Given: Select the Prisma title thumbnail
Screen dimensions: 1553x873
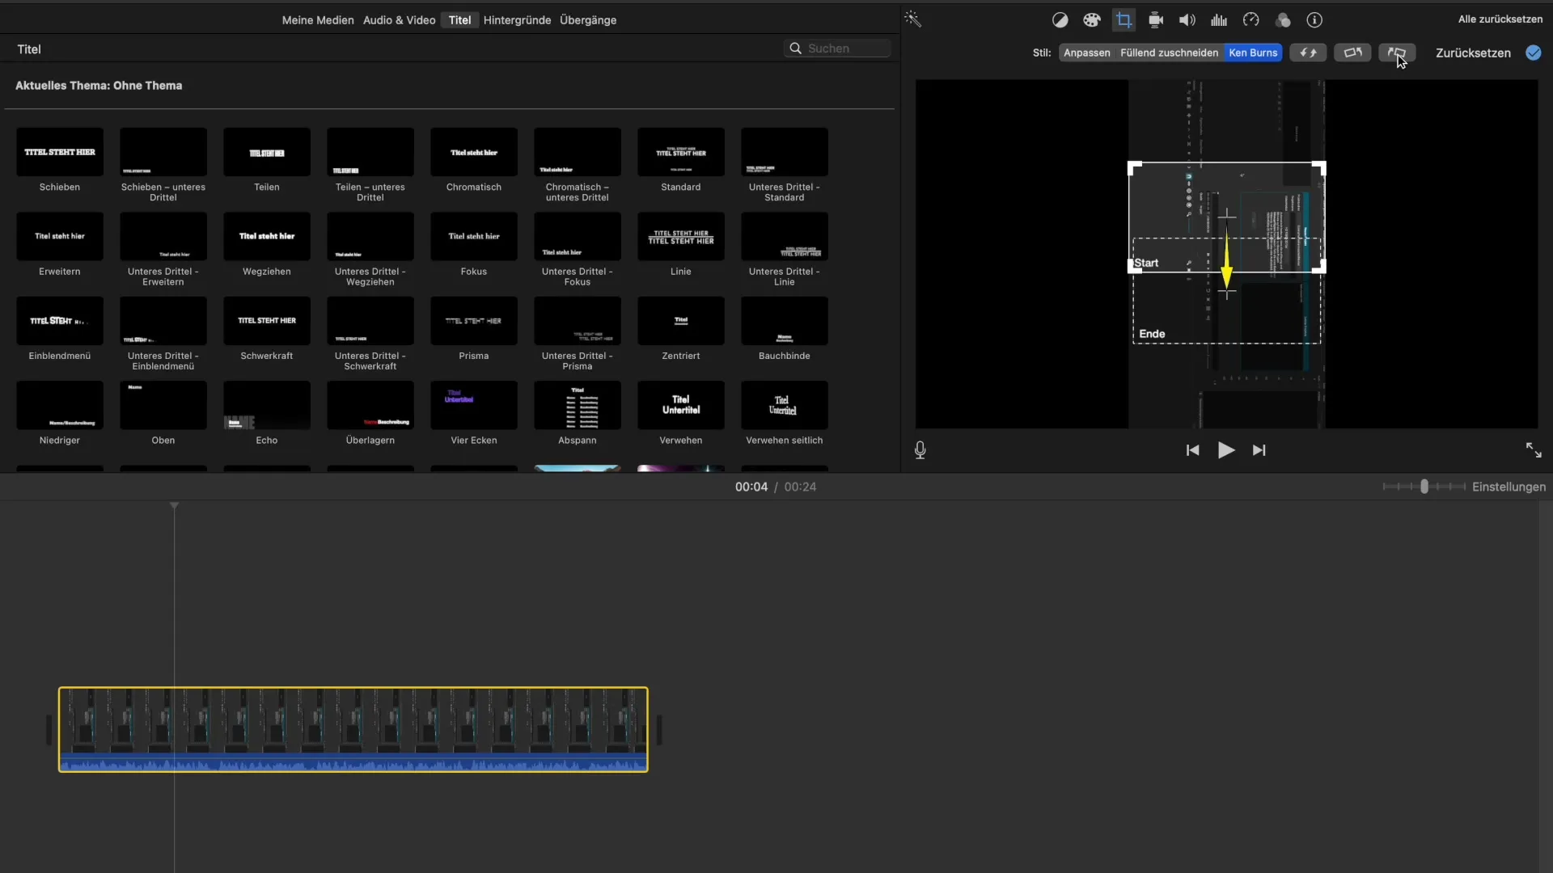Looking at the screenshot, I should [x=474, y=320].
